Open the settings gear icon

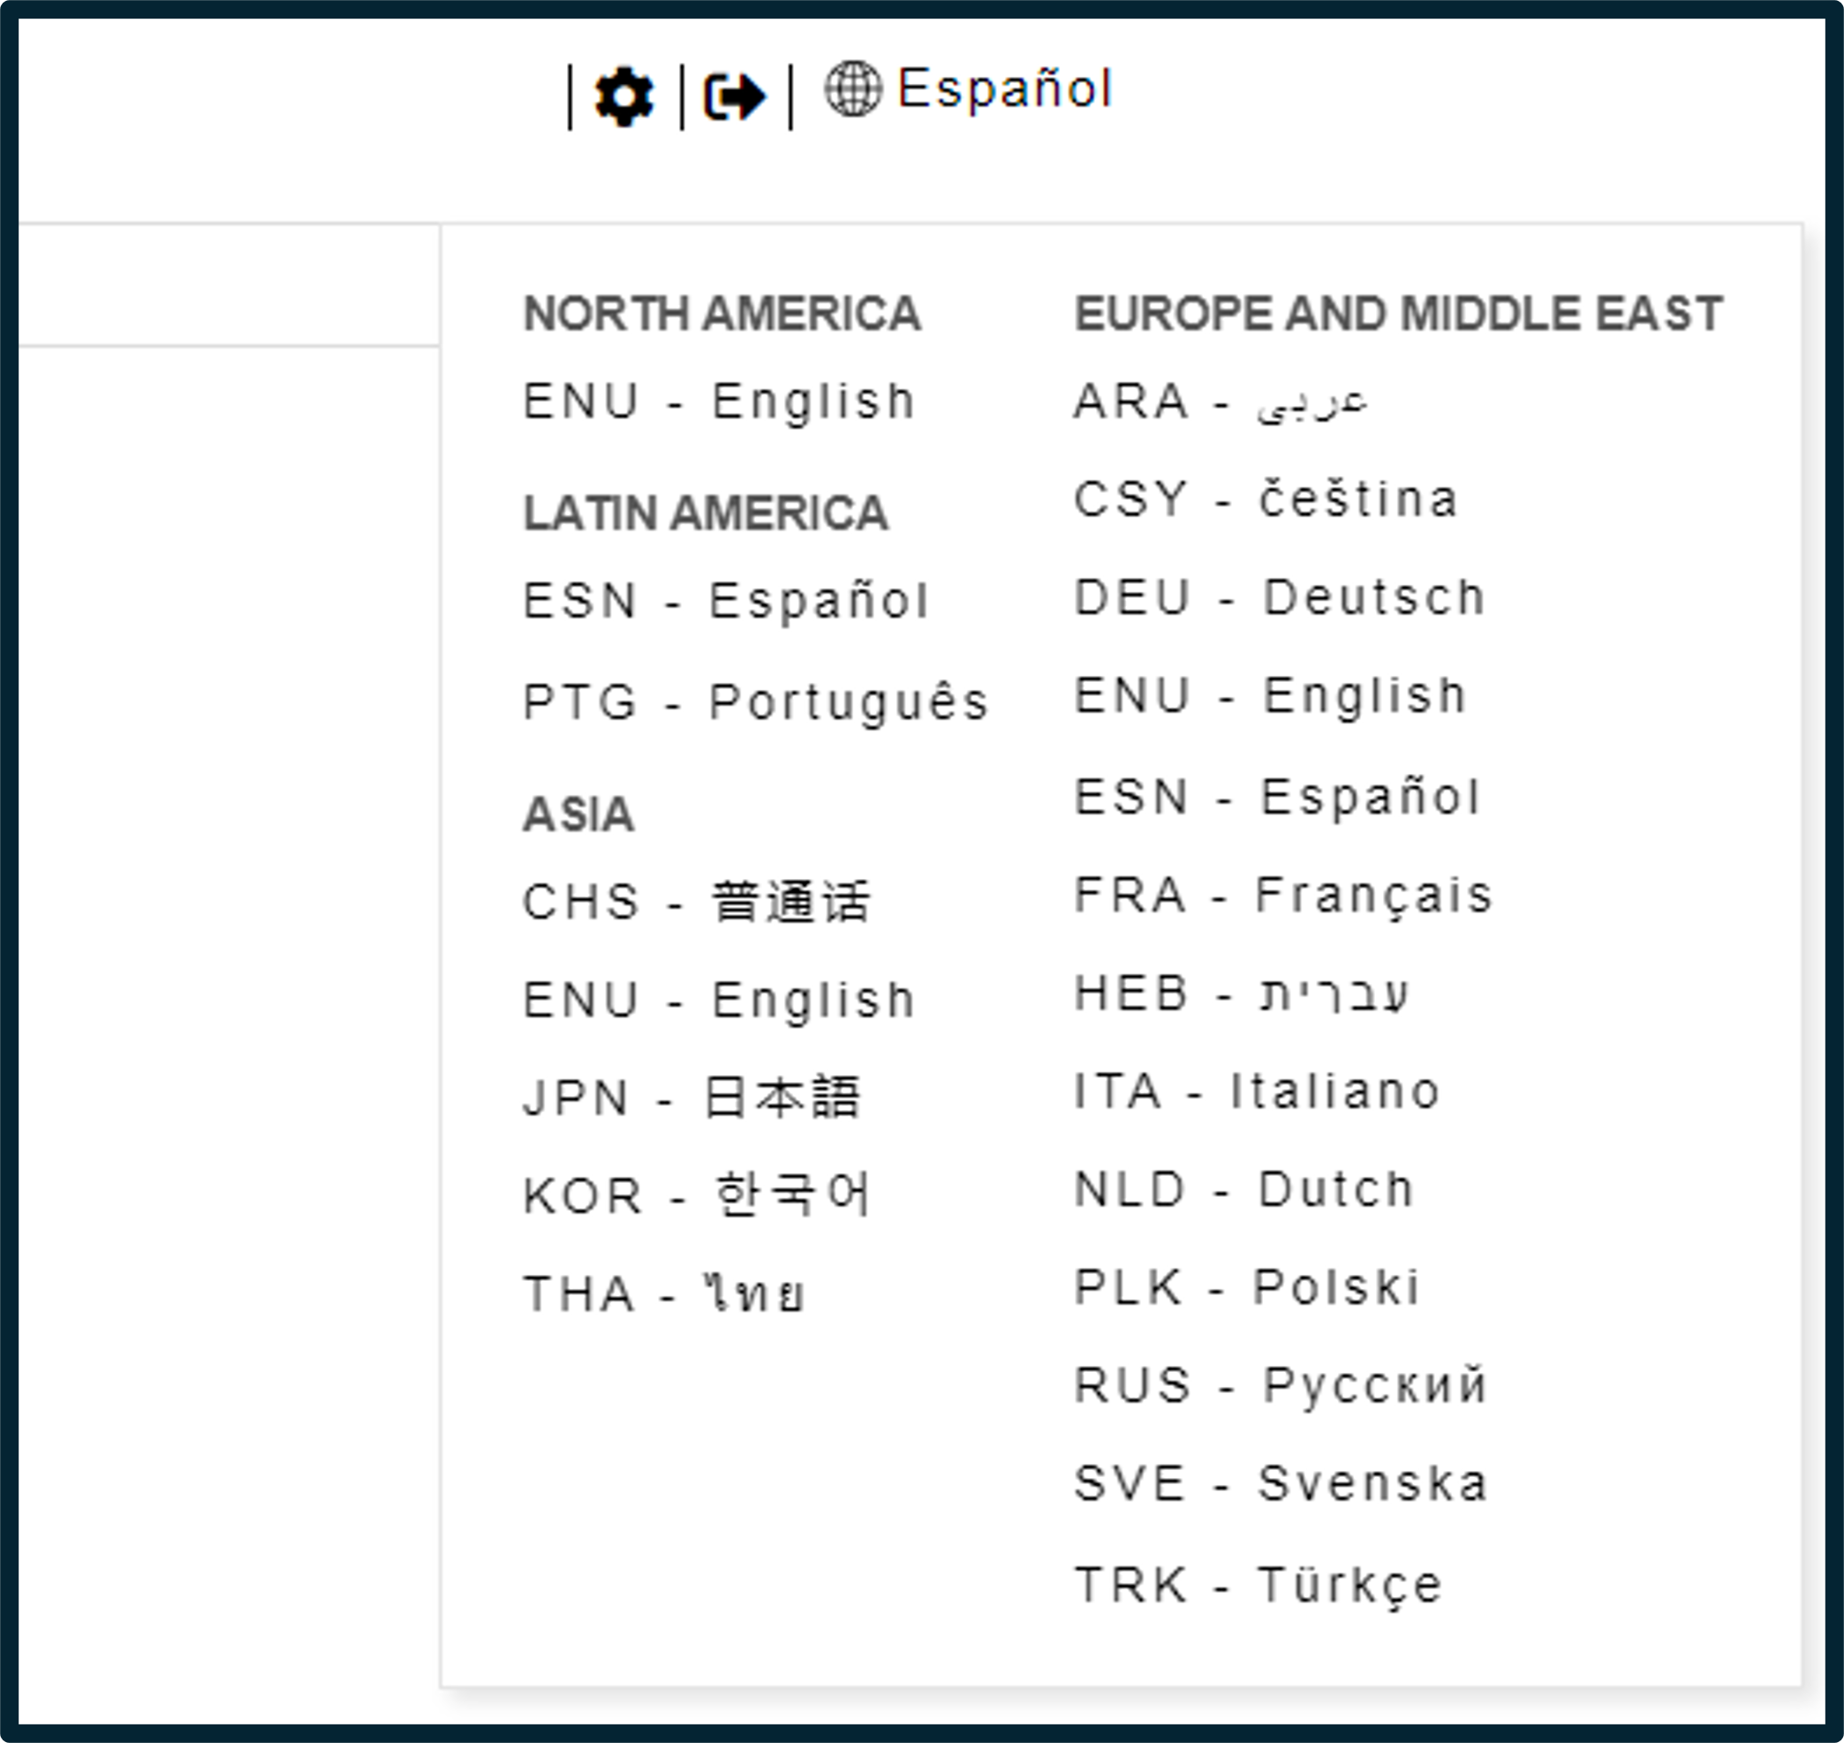point(623,96)
